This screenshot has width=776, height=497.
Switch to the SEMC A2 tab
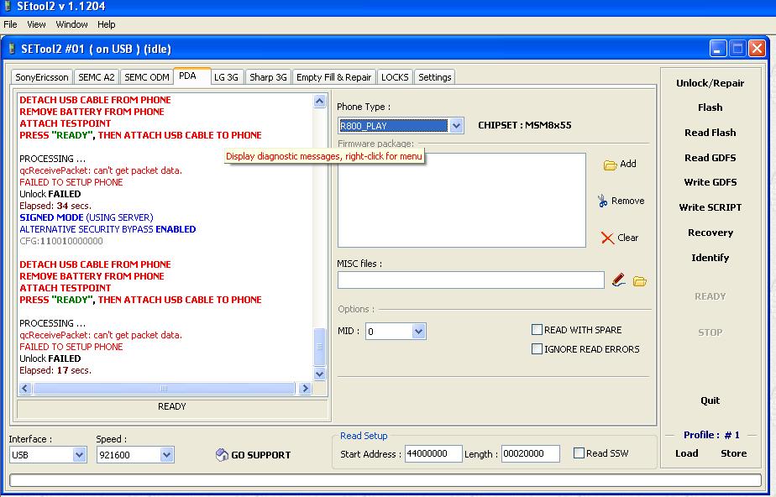point(96,77)
